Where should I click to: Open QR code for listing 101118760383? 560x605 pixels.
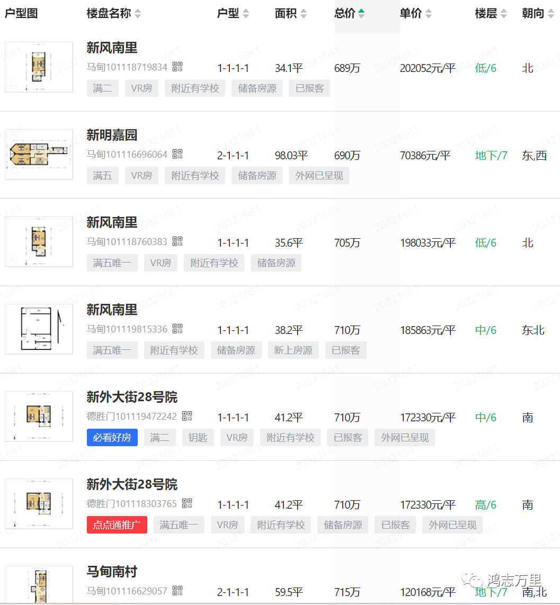pyautogui.click(x=177, y=241)
